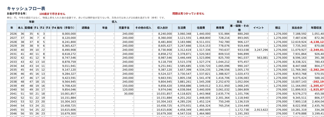Select the 100歳まで尽きません message
Image resolution: width=324 pixels, height=117 pixels.
[52, 14]
